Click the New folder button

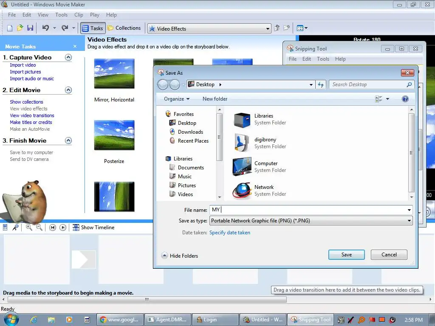pyautogui.click(x=215, y=99)
